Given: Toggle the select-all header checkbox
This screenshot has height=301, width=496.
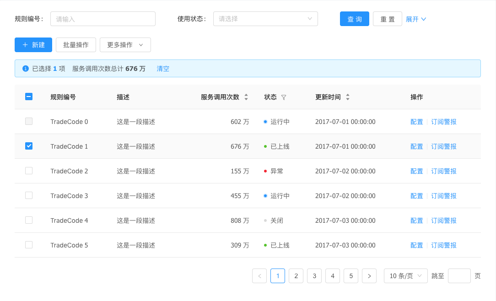Looking at the screenshot, I should (29, 97).
